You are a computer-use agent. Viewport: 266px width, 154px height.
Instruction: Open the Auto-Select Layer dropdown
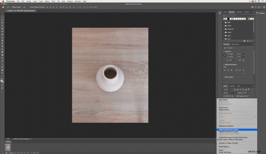coord(25,7)
